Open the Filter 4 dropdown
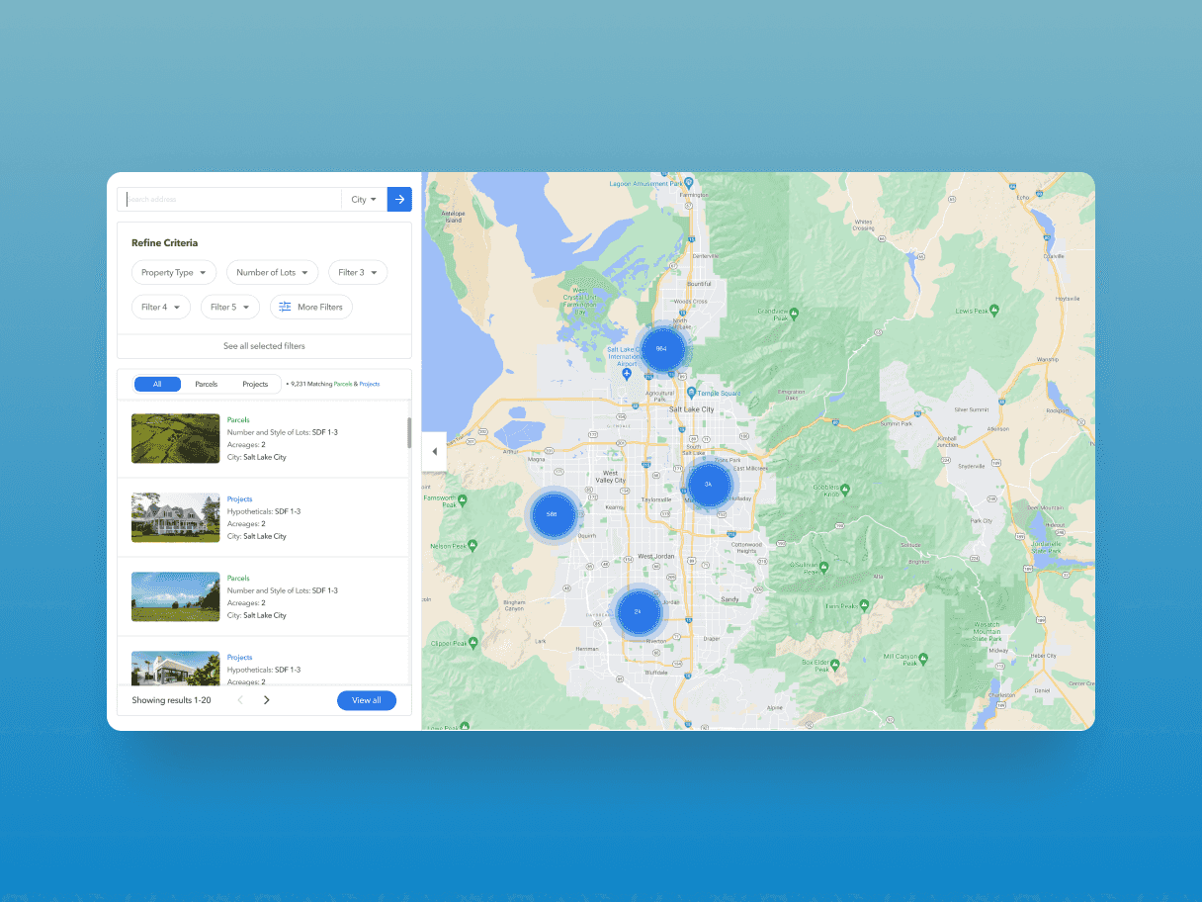The image size is (1202, 902). [x=161, y=307]
